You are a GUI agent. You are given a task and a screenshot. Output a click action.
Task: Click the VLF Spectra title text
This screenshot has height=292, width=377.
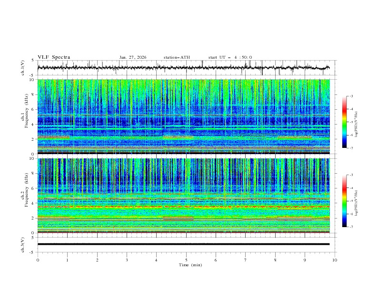(x=54, y=57)
